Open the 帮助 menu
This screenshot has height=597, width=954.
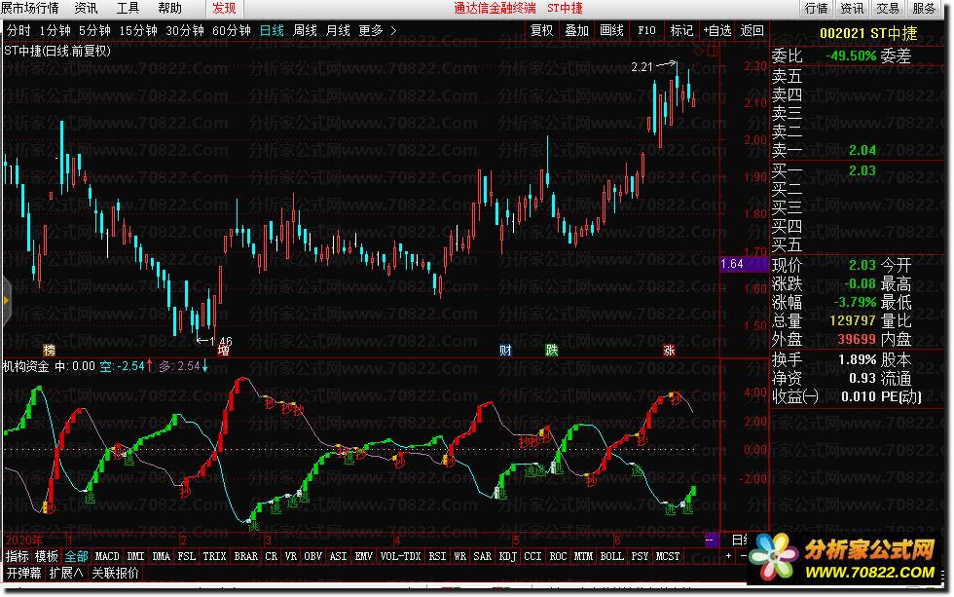coord(169,8)
